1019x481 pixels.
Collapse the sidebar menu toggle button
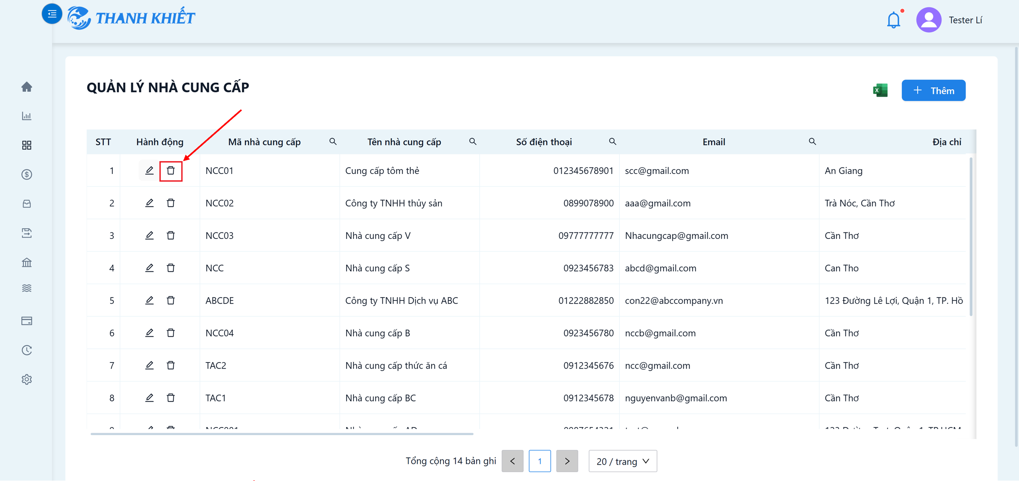(x=52, y=14)
